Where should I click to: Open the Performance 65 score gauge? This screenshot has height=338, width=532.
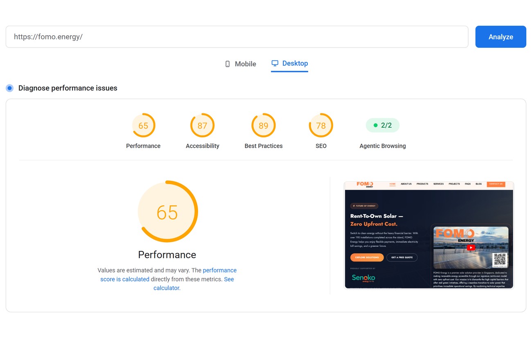[143, 126]
